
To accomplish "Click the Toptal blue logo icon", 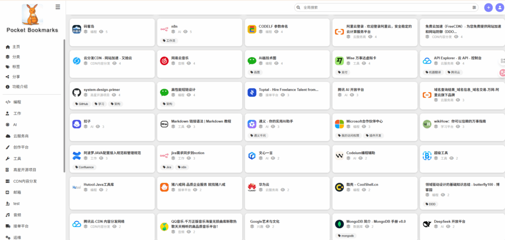I will point(252,92).
